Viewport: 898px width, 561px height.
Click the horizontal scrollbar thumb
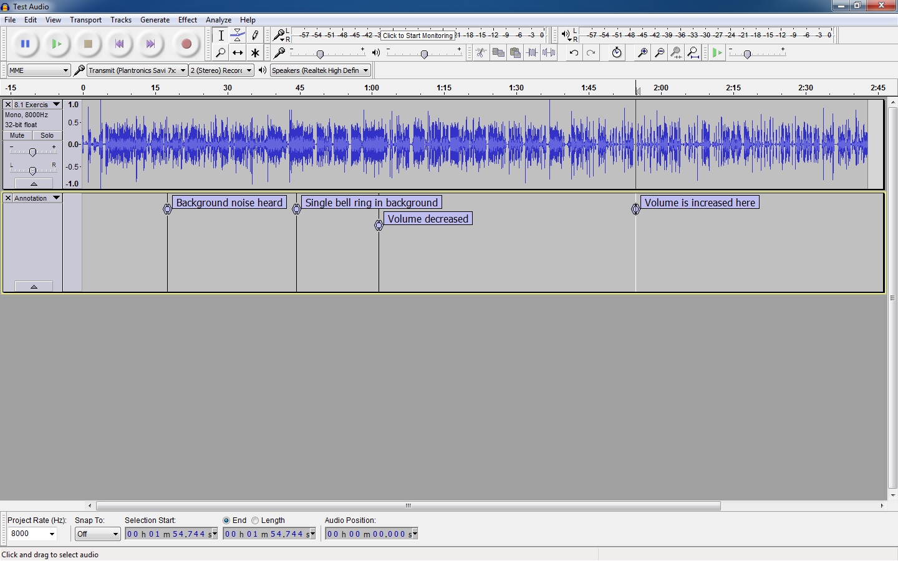coord(408,506)
